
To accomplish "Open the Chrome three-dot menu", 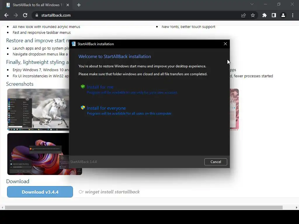I will tap(293, 15).
